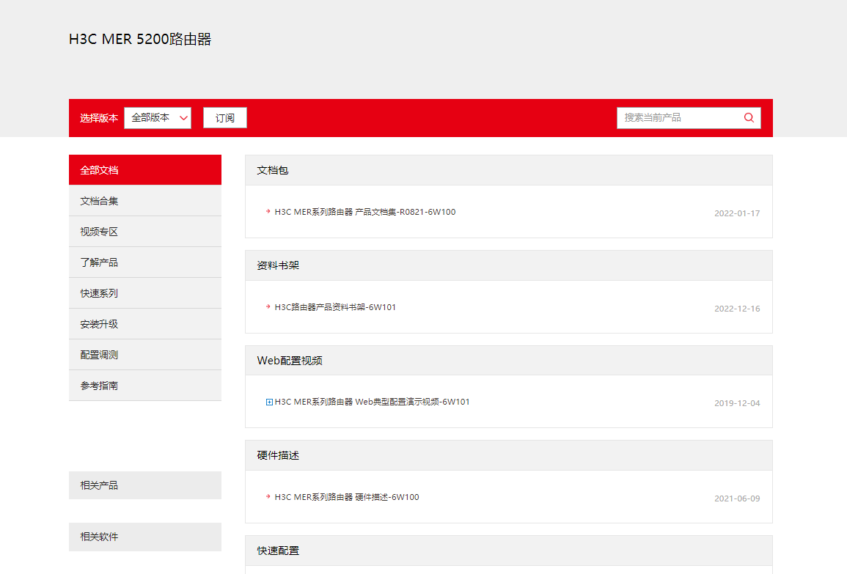
Task: Select 配置调测 in the sidebar
Action: (145, 355)
